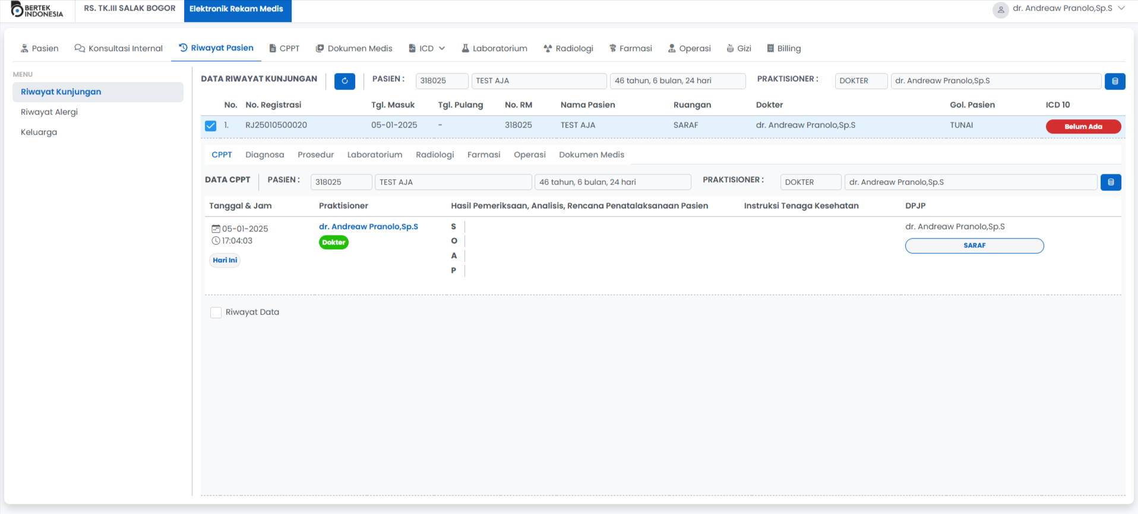Switch to the Dokumen Medis sub-tab

pyautogui.click(x=591, y=155)
